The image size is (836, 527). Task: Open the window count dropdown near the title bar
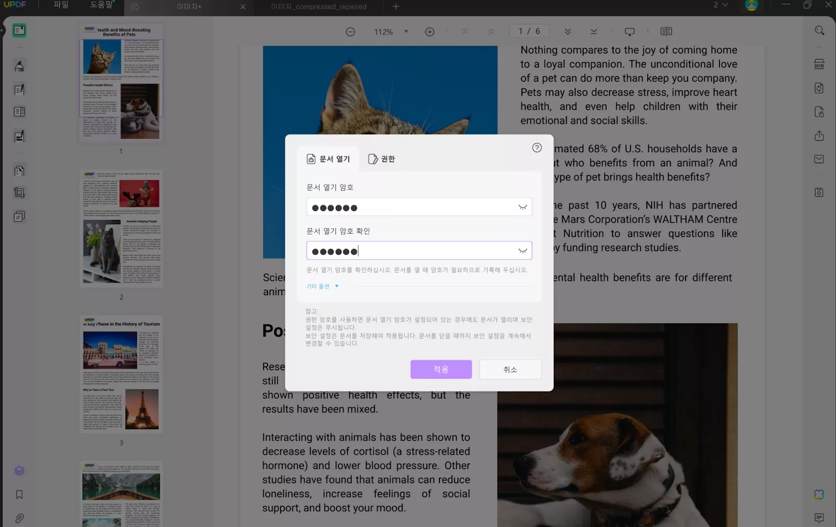pyautogui.click(x=721, y=5)
